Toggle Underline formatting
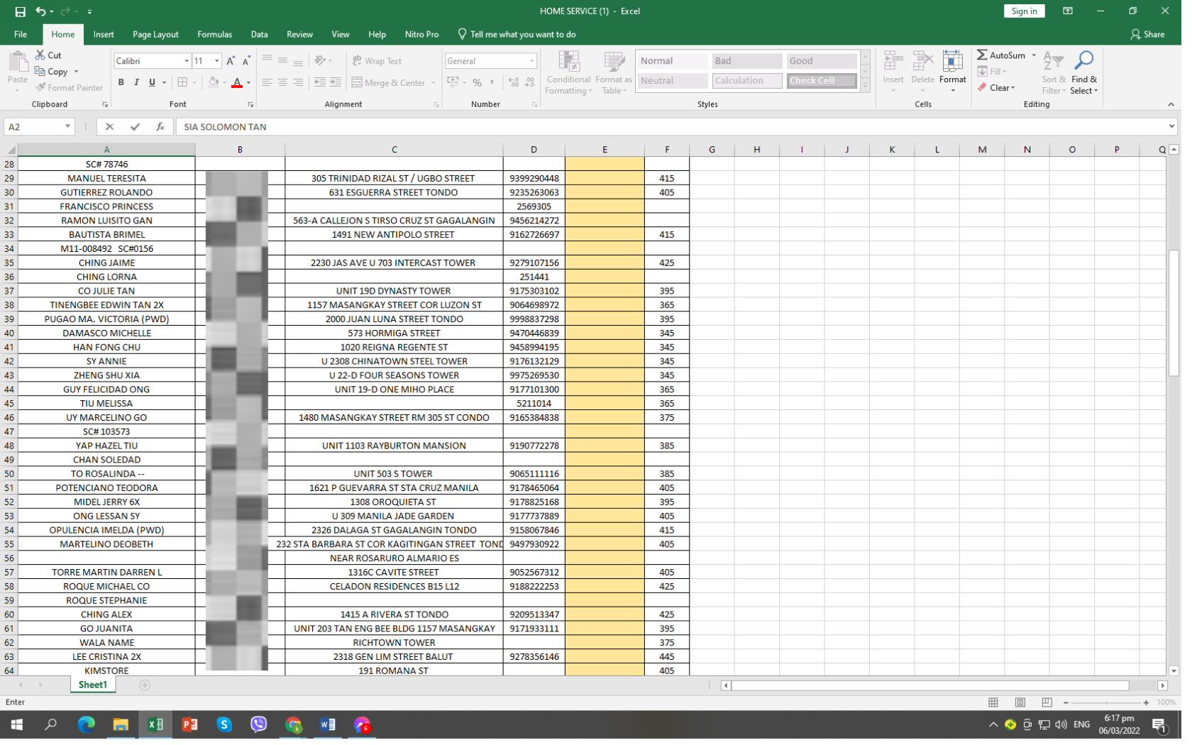 coord(152,83)
